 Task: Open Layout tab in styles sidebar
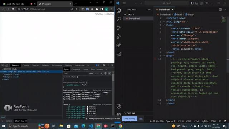click(86, 69)
